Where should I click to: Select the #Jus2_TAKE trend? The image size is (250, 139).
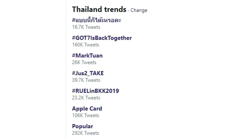click(88, 73)
